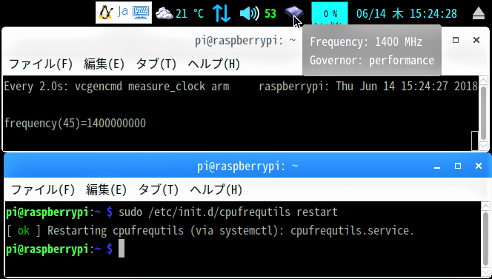Click the 'Governor: performance' tooltip text
The width and height of the screenshot is (492, 279).
372,60
